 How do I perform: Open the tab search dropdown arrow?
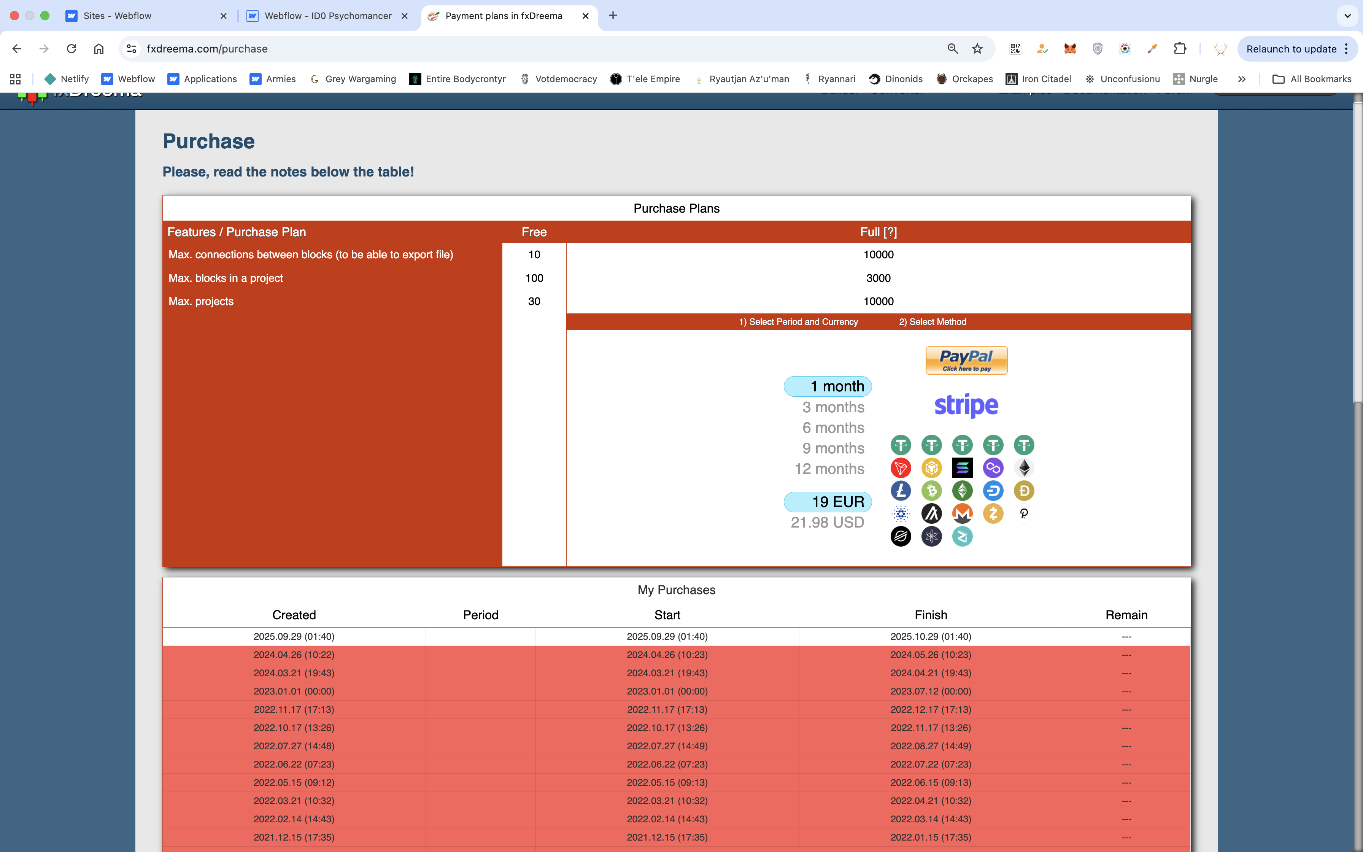click(1347, 16)
